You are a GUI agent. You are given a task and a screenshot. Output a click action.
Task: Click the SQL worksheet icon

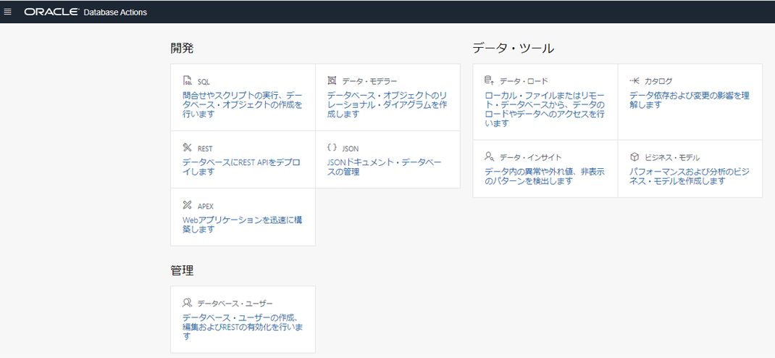point(188,81)
